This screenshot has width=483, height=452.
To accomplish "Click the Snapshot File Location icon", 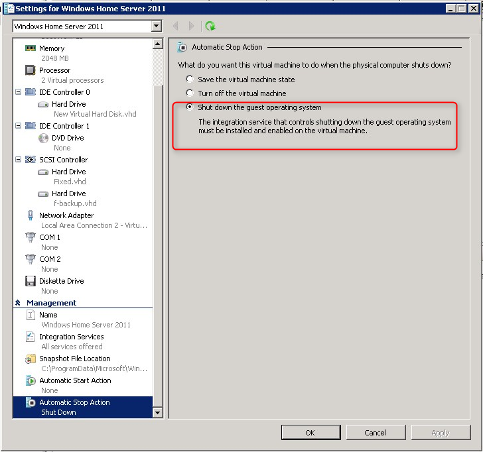I will coord(31,359).
